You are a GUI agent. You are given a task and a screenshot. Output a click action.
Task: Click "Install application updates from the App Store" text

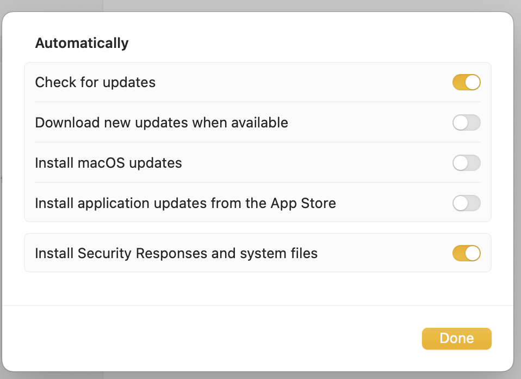(185, 203)
